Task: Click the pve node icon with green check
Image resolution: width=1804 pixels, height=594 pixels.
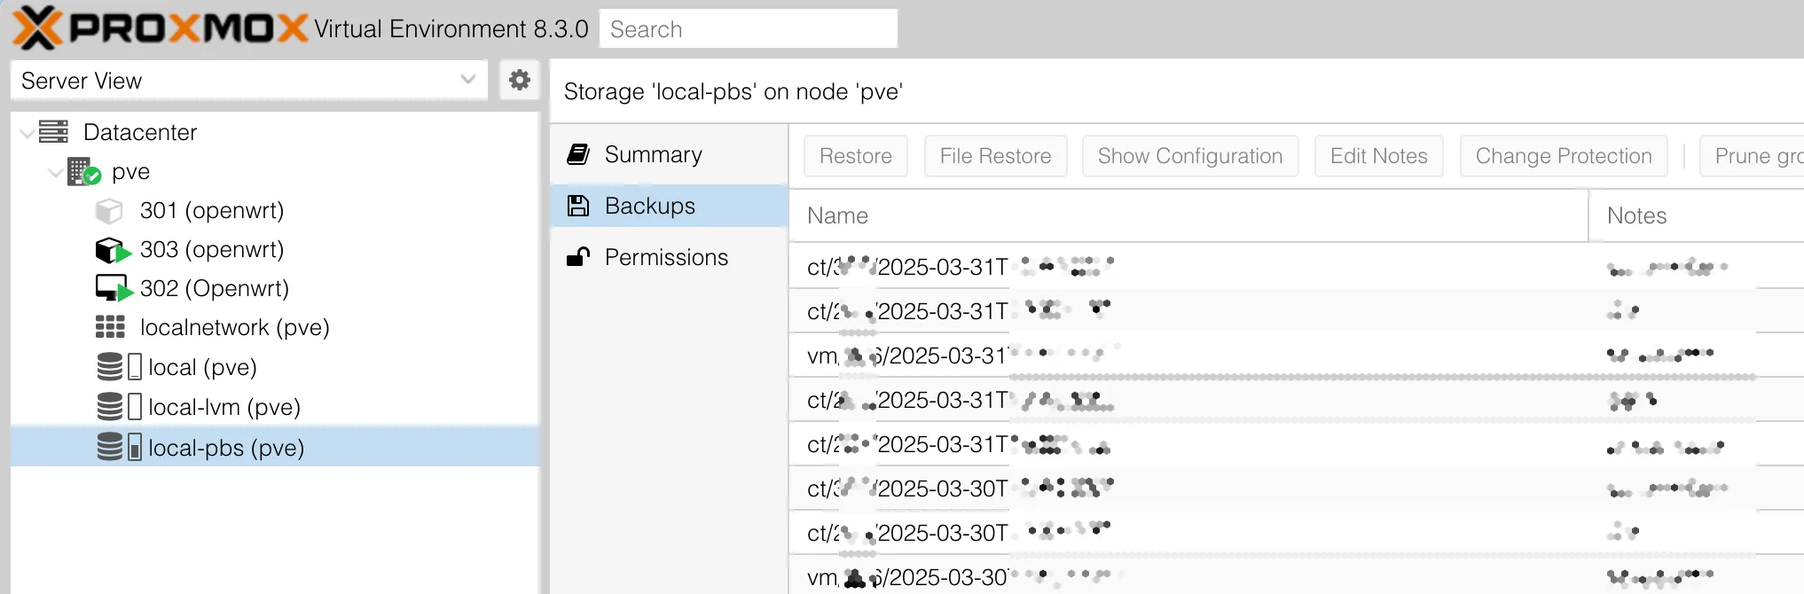Action: [83, 171]
